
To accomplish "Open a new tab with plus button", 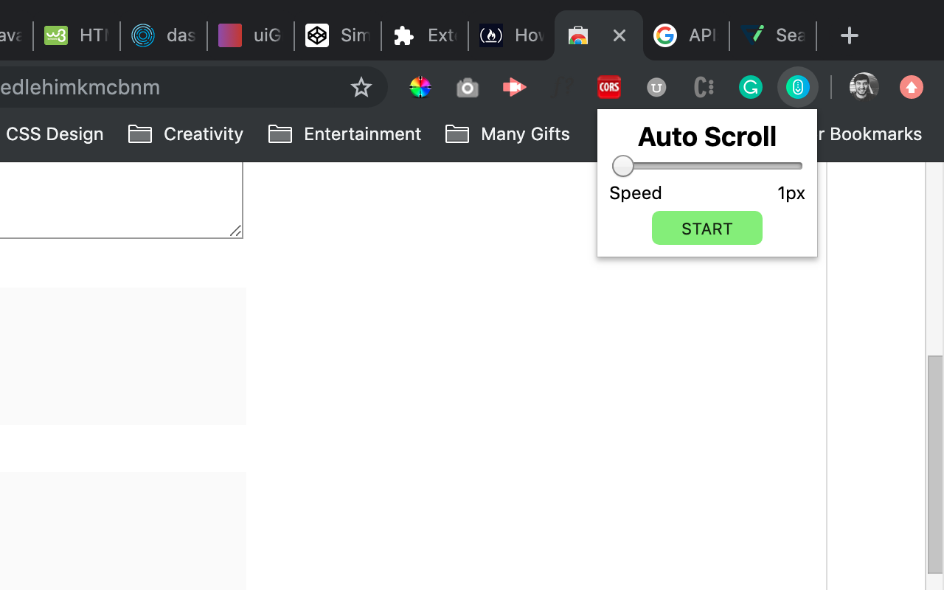I will coord(849,35).
